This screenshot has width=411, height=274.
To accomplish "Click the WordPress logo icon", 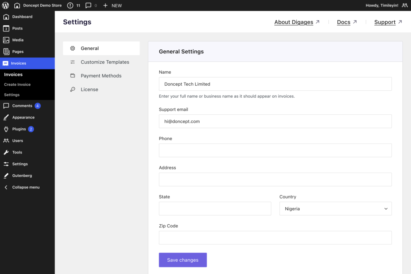I will point(6,5).
